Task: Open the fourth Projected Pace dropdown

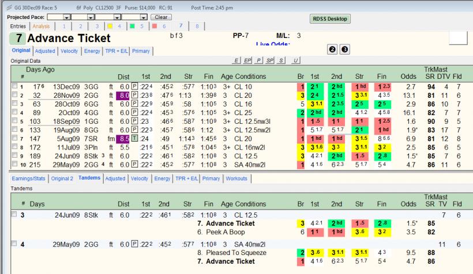Action: (x=144, y=17)
